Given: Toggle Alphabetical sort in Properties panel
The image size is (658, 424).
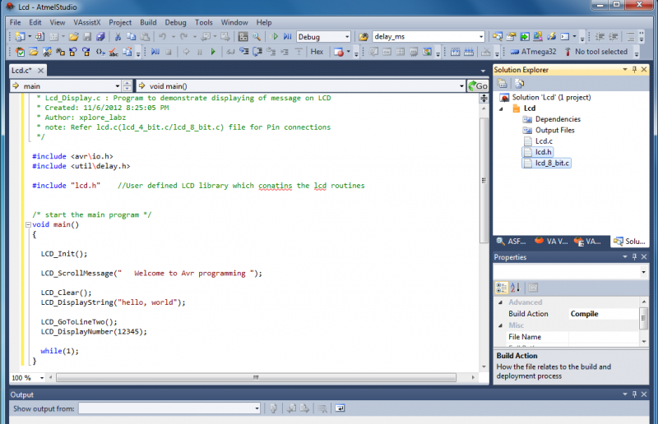Looking at the screenshot, I should (x=516, y=288).
